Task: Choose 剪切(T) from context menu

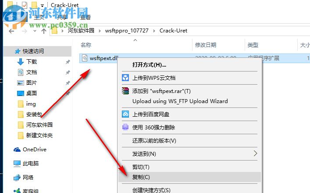Action: [x=190, y=167]
